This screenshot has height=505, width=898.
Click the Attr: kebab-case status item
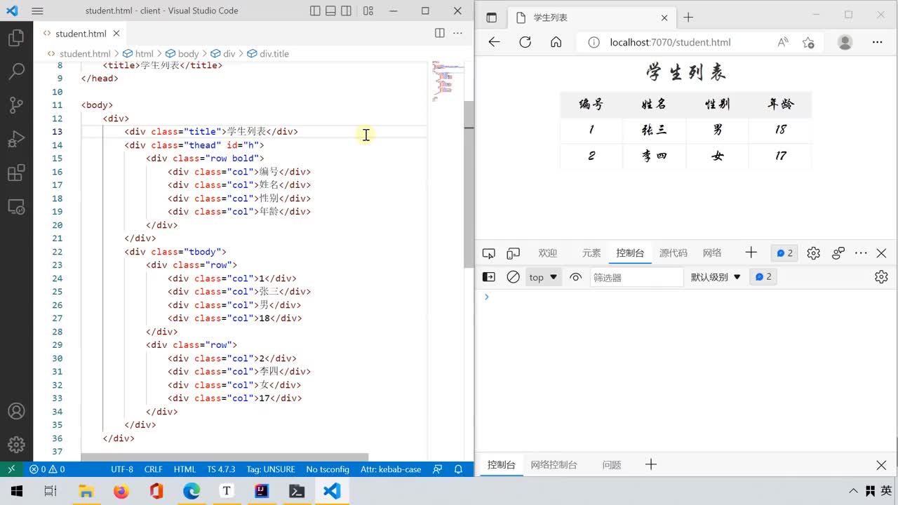(x=391, y=469)
